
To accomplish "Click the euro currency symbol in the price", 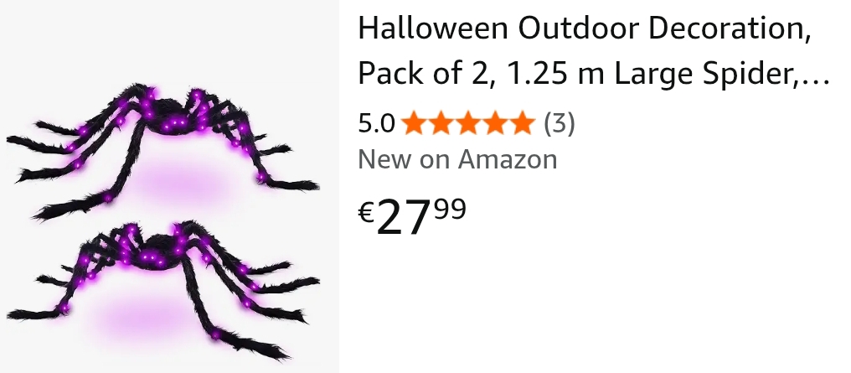I will [x=366, y=213].
